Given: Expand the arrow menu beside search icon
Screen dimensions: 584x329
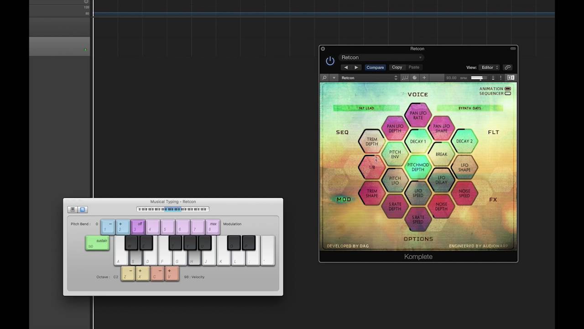Looking at the screenshot, I should [x=334, y=78].
